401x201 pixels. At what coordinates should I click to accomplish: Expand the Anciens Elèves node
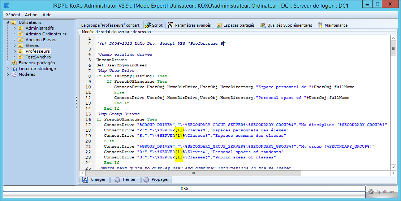click(x=14, y=40)
